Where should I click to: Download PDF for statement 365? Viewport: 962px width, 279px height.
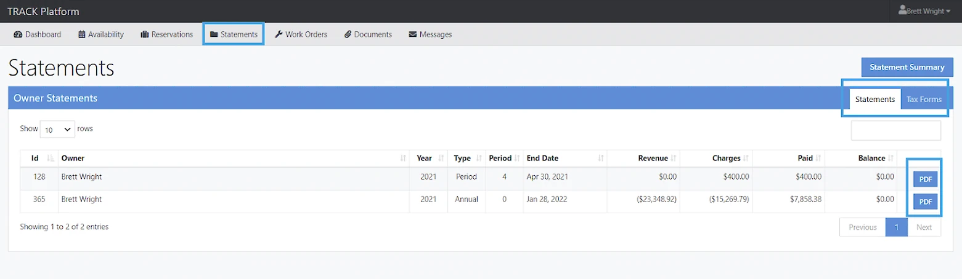tap(925, 202)
